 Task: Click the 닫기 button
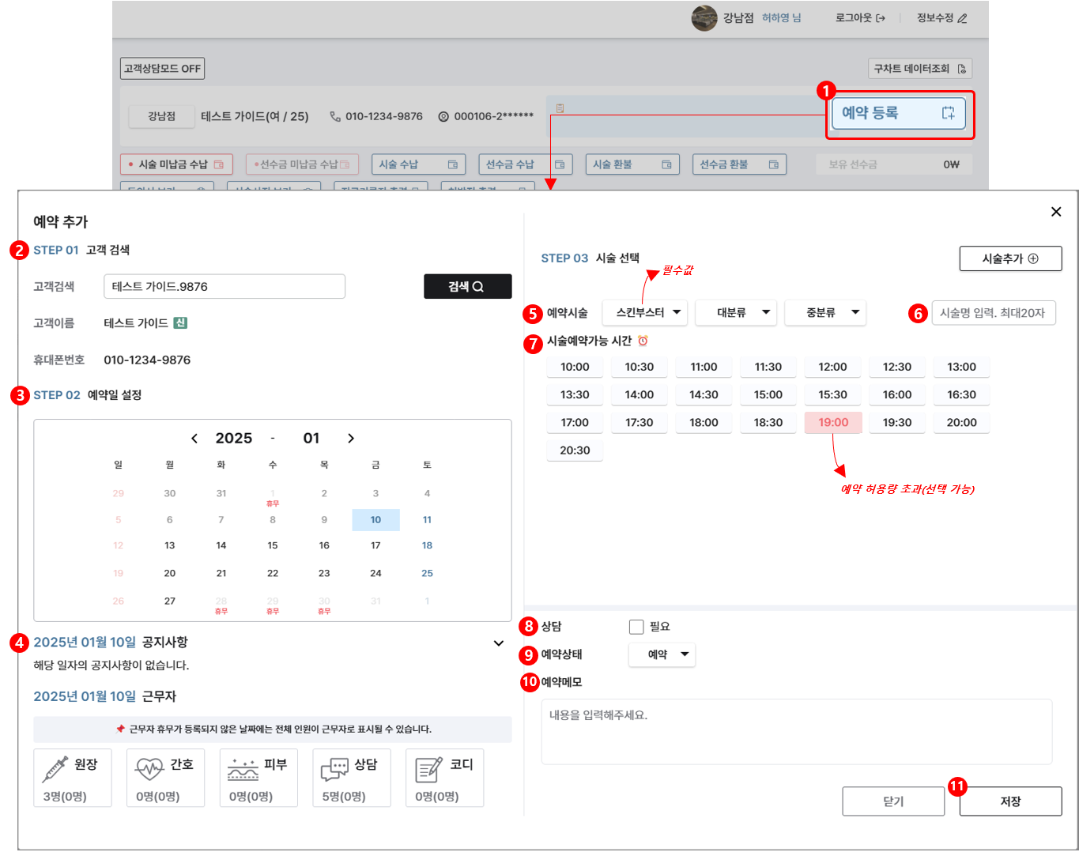[x=893, y=801]
